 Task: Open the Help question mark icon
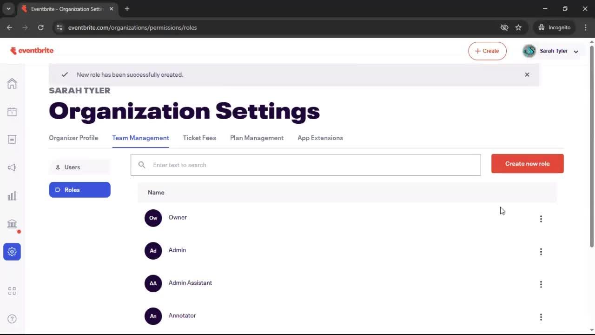tap(12, 319)
